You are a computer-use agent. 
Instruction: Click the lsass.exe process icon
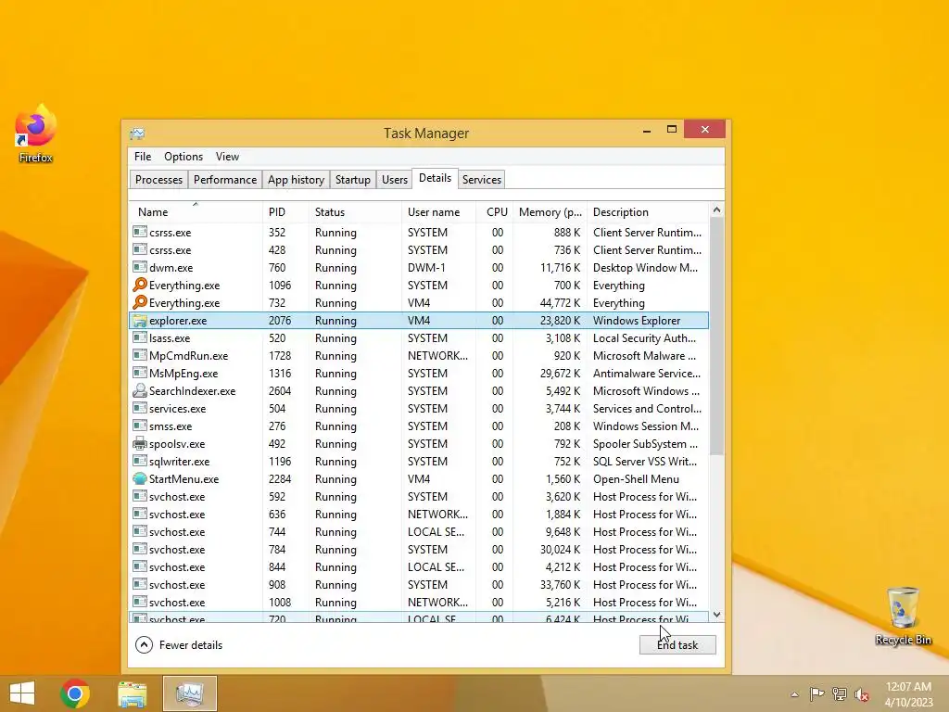pyautogui.click(x=140, y=337)
